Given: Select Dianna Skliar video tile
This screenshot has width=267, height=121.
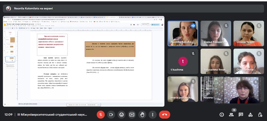Looking at the screenshot, I should 249,62.
